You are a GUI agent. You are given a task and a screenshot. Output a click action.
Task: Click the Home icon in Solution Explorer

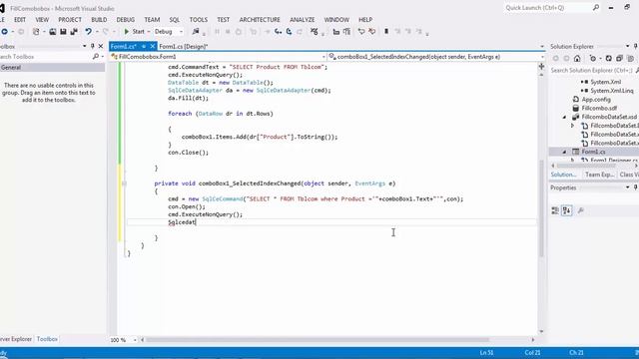(577, 59)
